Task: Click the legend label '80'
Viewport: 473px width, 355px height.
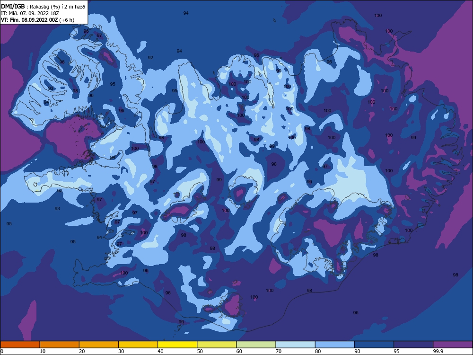Action: [x=318, y=351]
